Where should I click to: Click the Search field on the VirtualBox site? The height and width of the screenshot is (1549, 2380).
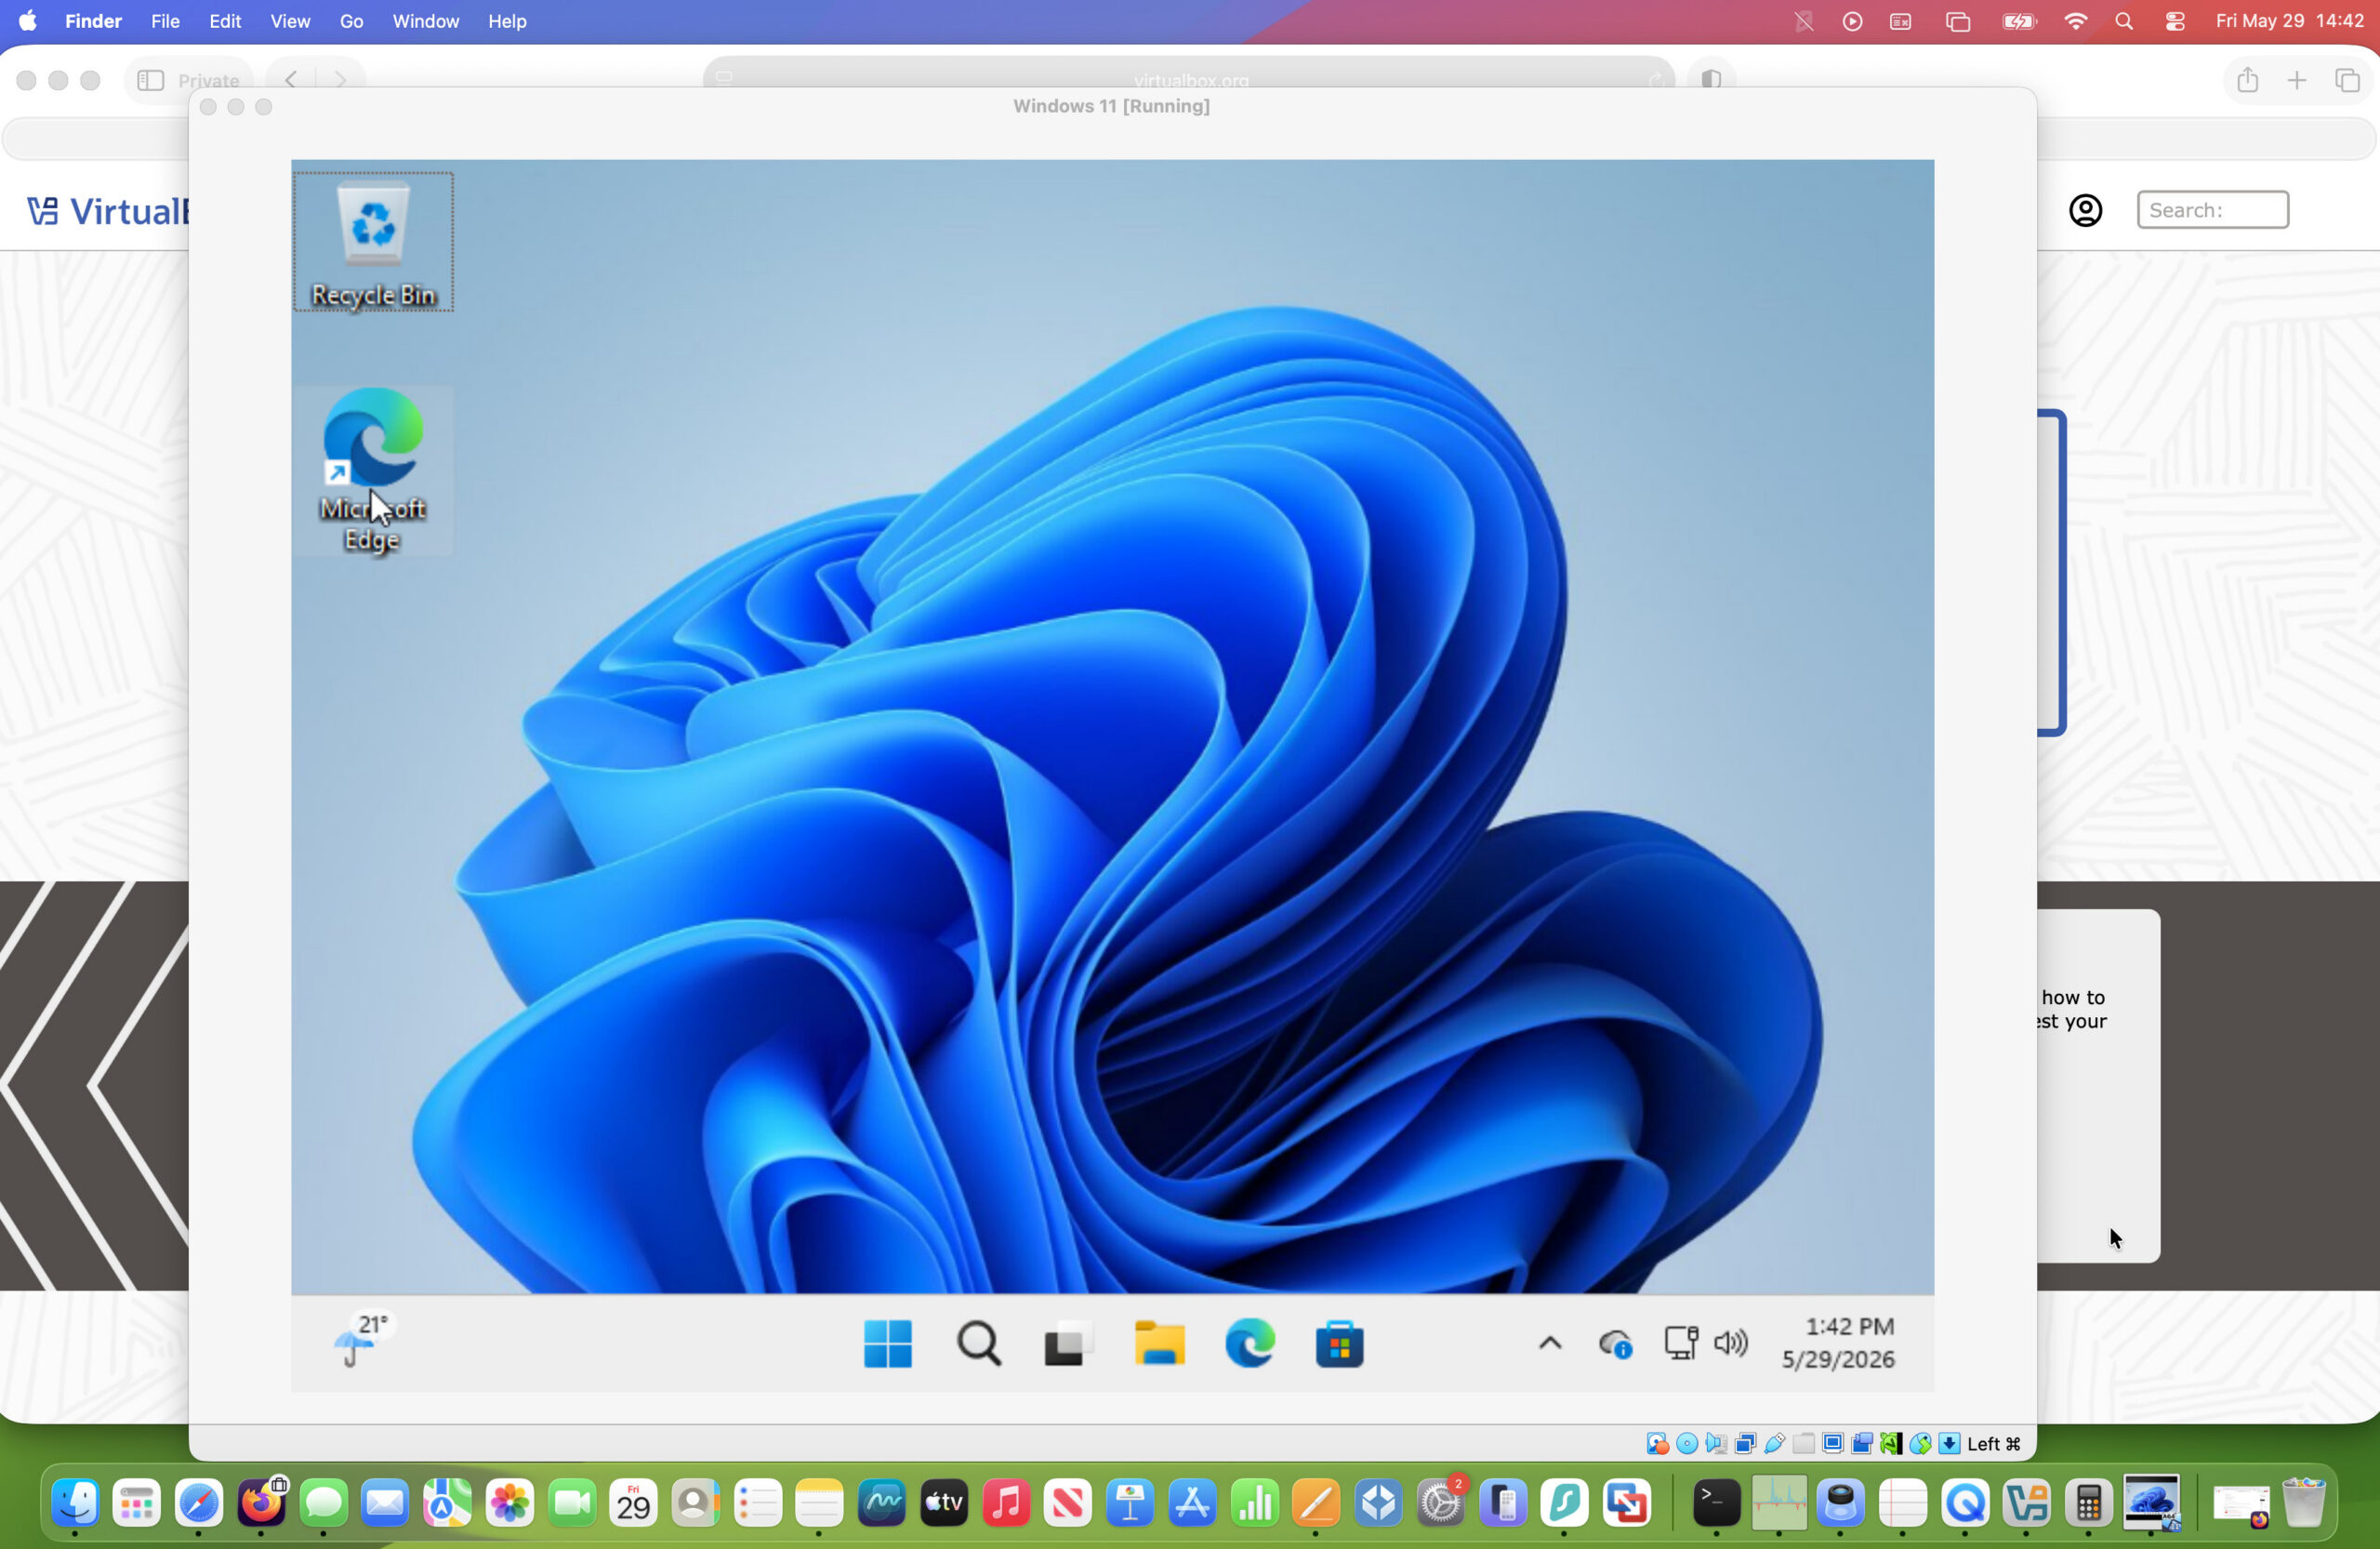2212,210
